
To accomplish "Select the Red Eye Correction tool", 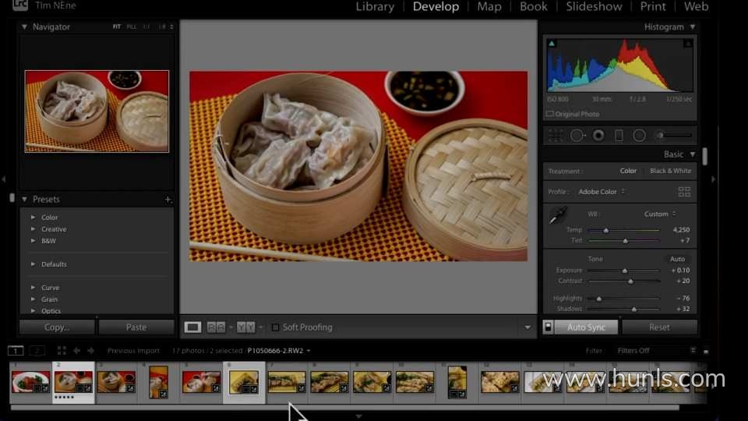I will 598,136.
